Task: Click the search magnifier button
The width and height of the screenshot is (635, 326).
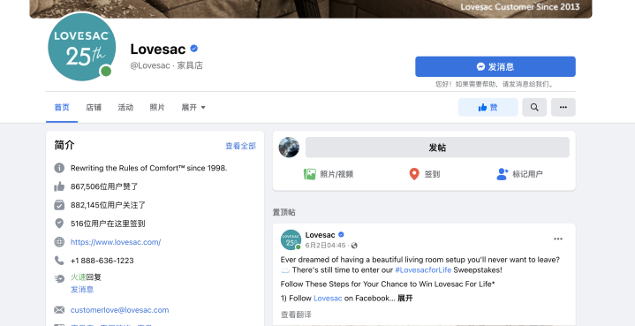Action: pos(534,107)
